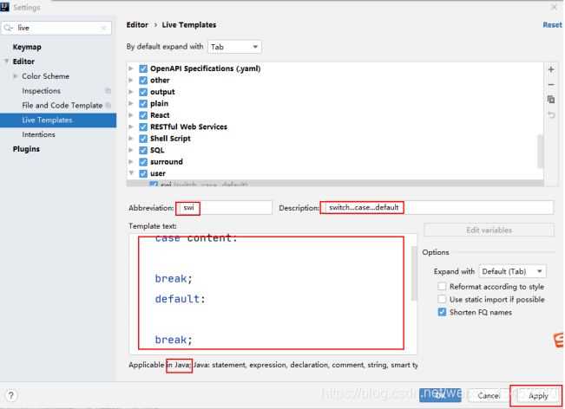Open File and Code Template settings
The image size is (565, 409).
(x=62, y=106)
